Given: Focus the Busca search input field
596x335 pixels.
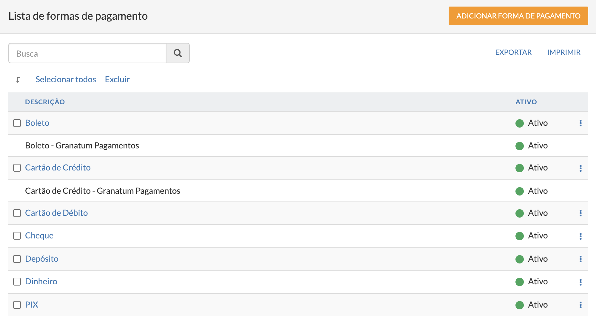Looking at the screenshot, I should click(x=87, y=53).
